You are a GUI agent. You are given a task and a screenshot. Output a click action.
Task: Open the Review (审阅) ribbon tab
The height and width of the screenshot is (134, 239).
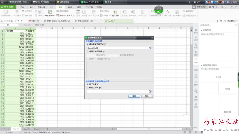coord(70,7)
